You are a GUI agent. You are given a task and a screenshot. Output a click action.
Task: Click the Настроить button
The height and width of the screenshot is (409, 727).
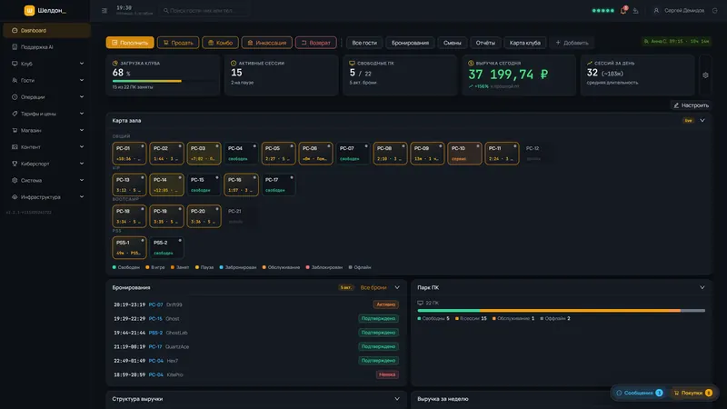[691, 105]
